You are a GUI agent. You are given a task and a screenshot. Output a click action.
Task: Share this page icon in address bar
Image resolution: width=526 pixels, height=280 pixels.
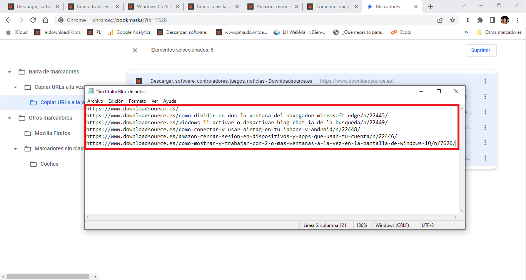[x=440, y=20]
